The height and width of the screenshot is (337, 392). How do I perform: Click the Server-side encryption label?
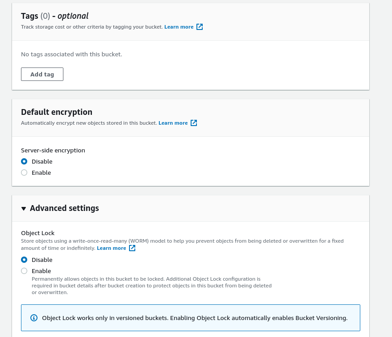pyautogui.click(x=53, y=150)
